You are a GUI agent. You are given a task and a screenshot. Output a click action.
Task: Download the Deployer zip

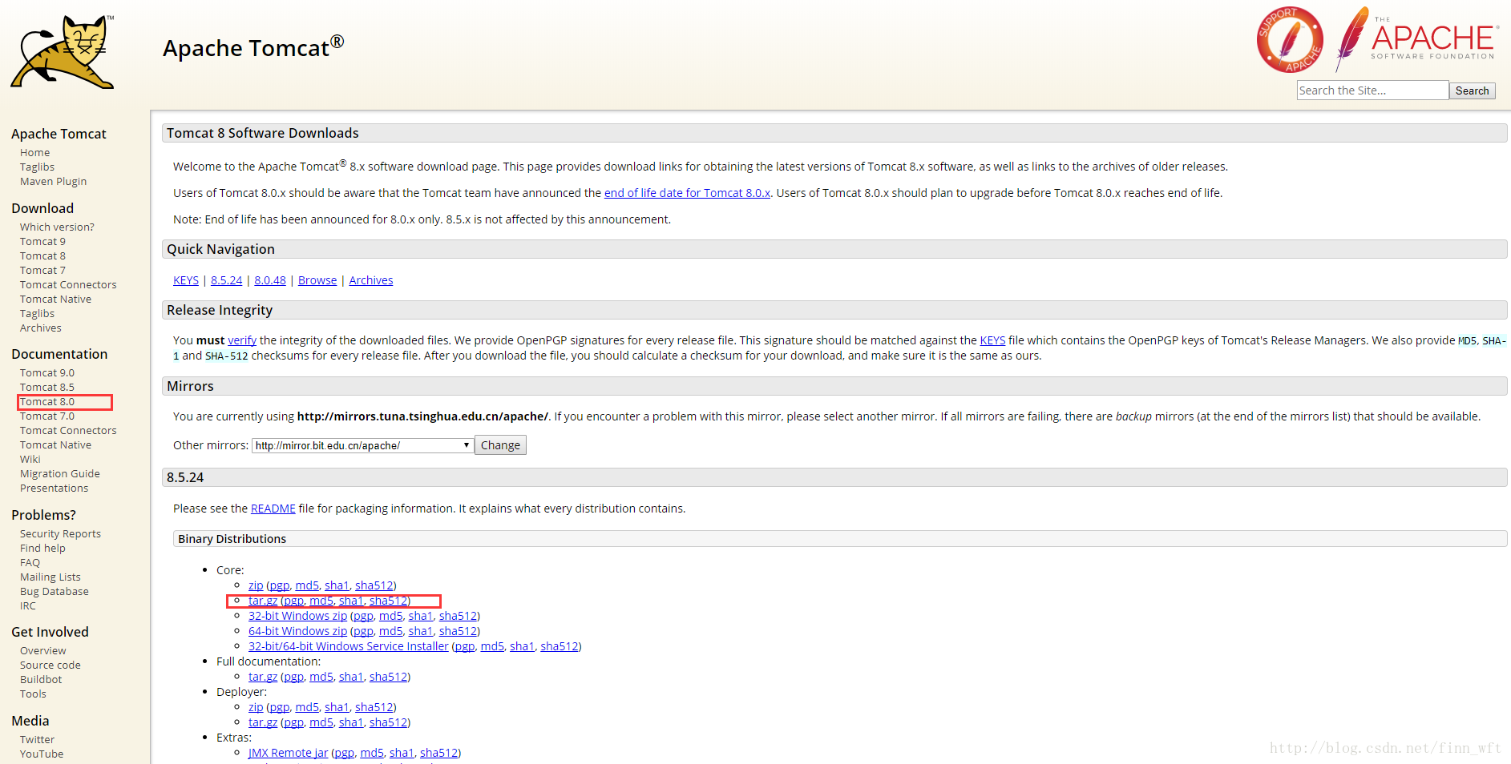[x=256, y=707]
